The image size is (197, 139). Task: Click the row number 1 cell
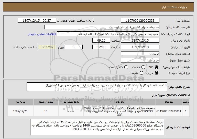pos(186,111)
